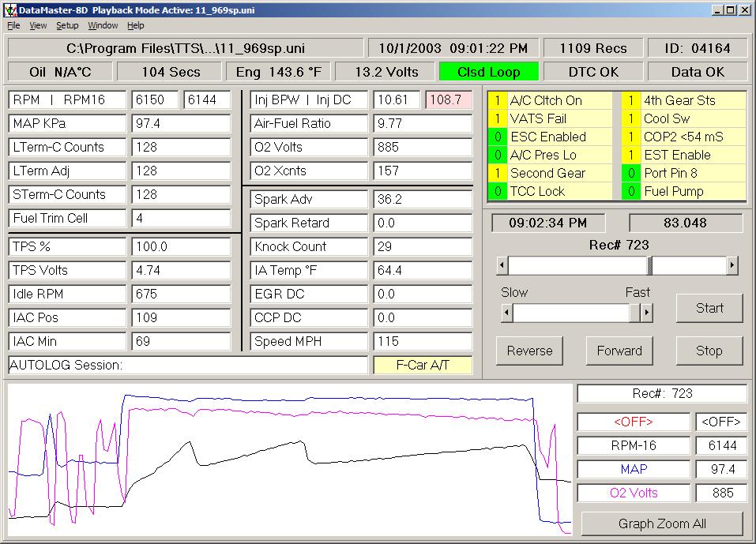
Task: Click left arrow of Slow/Fast speed slider
Action: tap(507, 313)
